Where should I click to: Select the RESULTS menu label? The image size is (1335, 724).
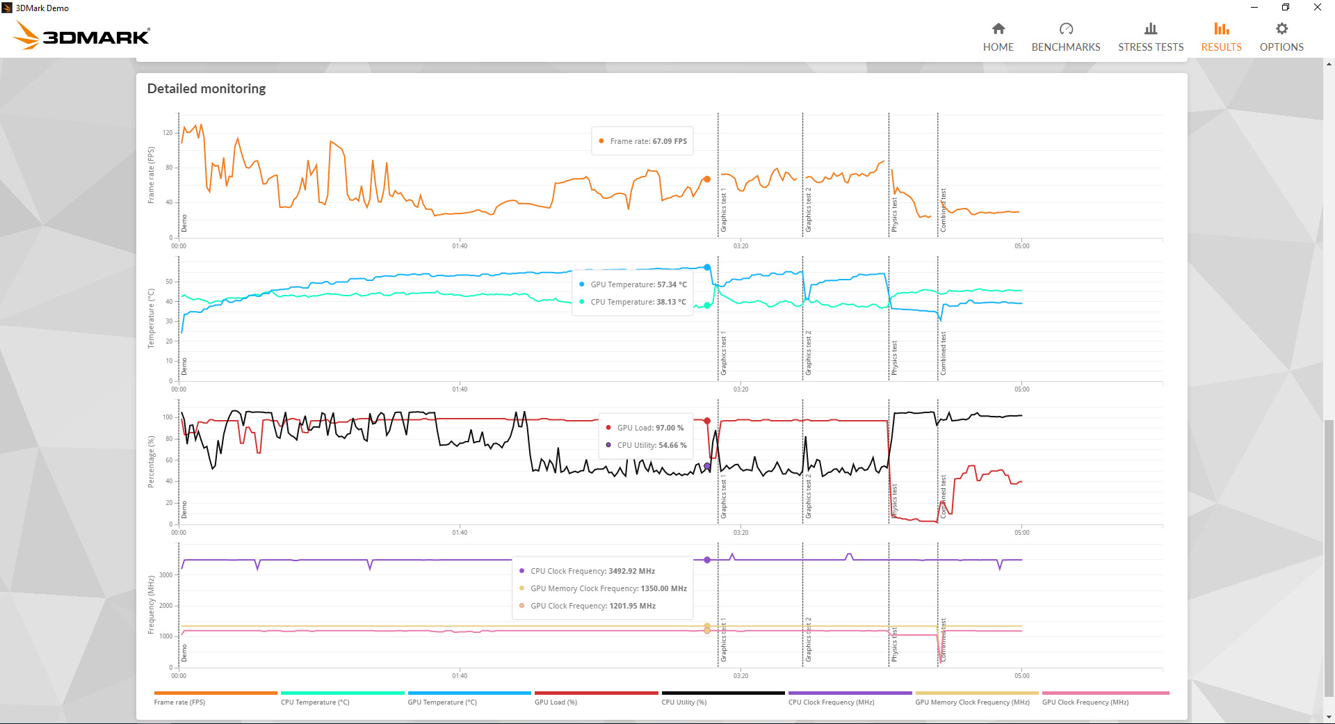(x=1222, y=47)
